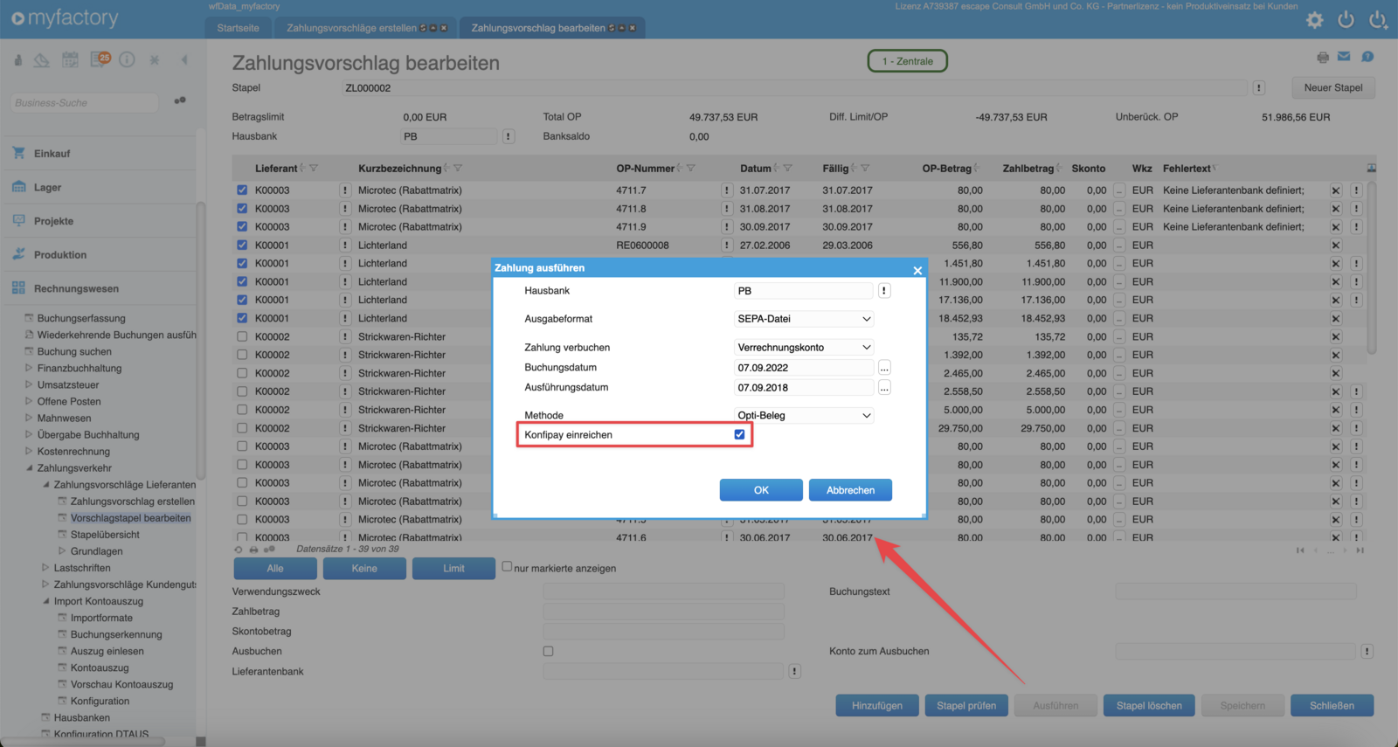Open the calendar icon in sidebar toolbar

[x=70, y=59]
